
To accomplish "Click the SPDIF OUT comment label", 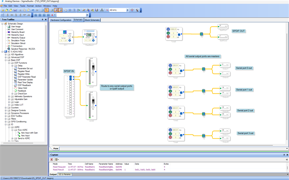I will pos(238,31).
